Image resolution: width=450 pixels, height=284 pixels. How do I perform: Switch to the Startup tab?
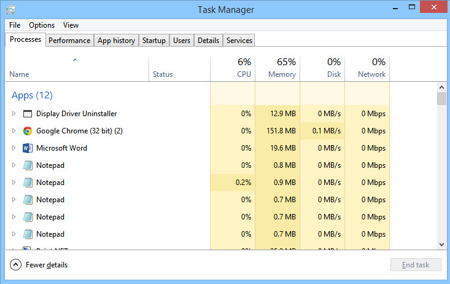coord(154,41)
